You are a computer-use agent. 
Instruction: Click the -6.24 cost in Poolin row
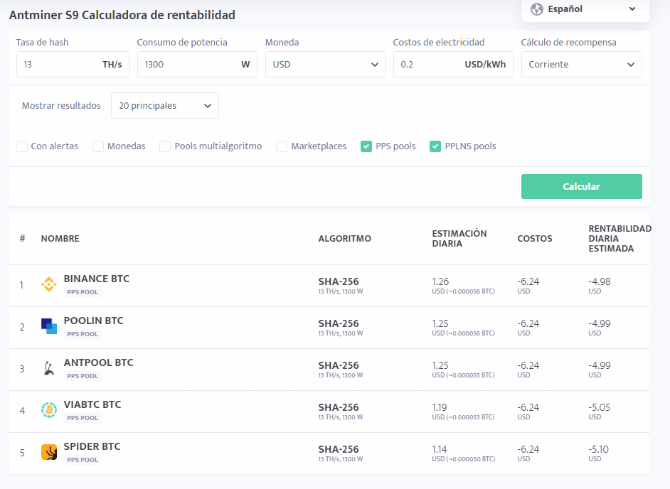tap(528, 323)
